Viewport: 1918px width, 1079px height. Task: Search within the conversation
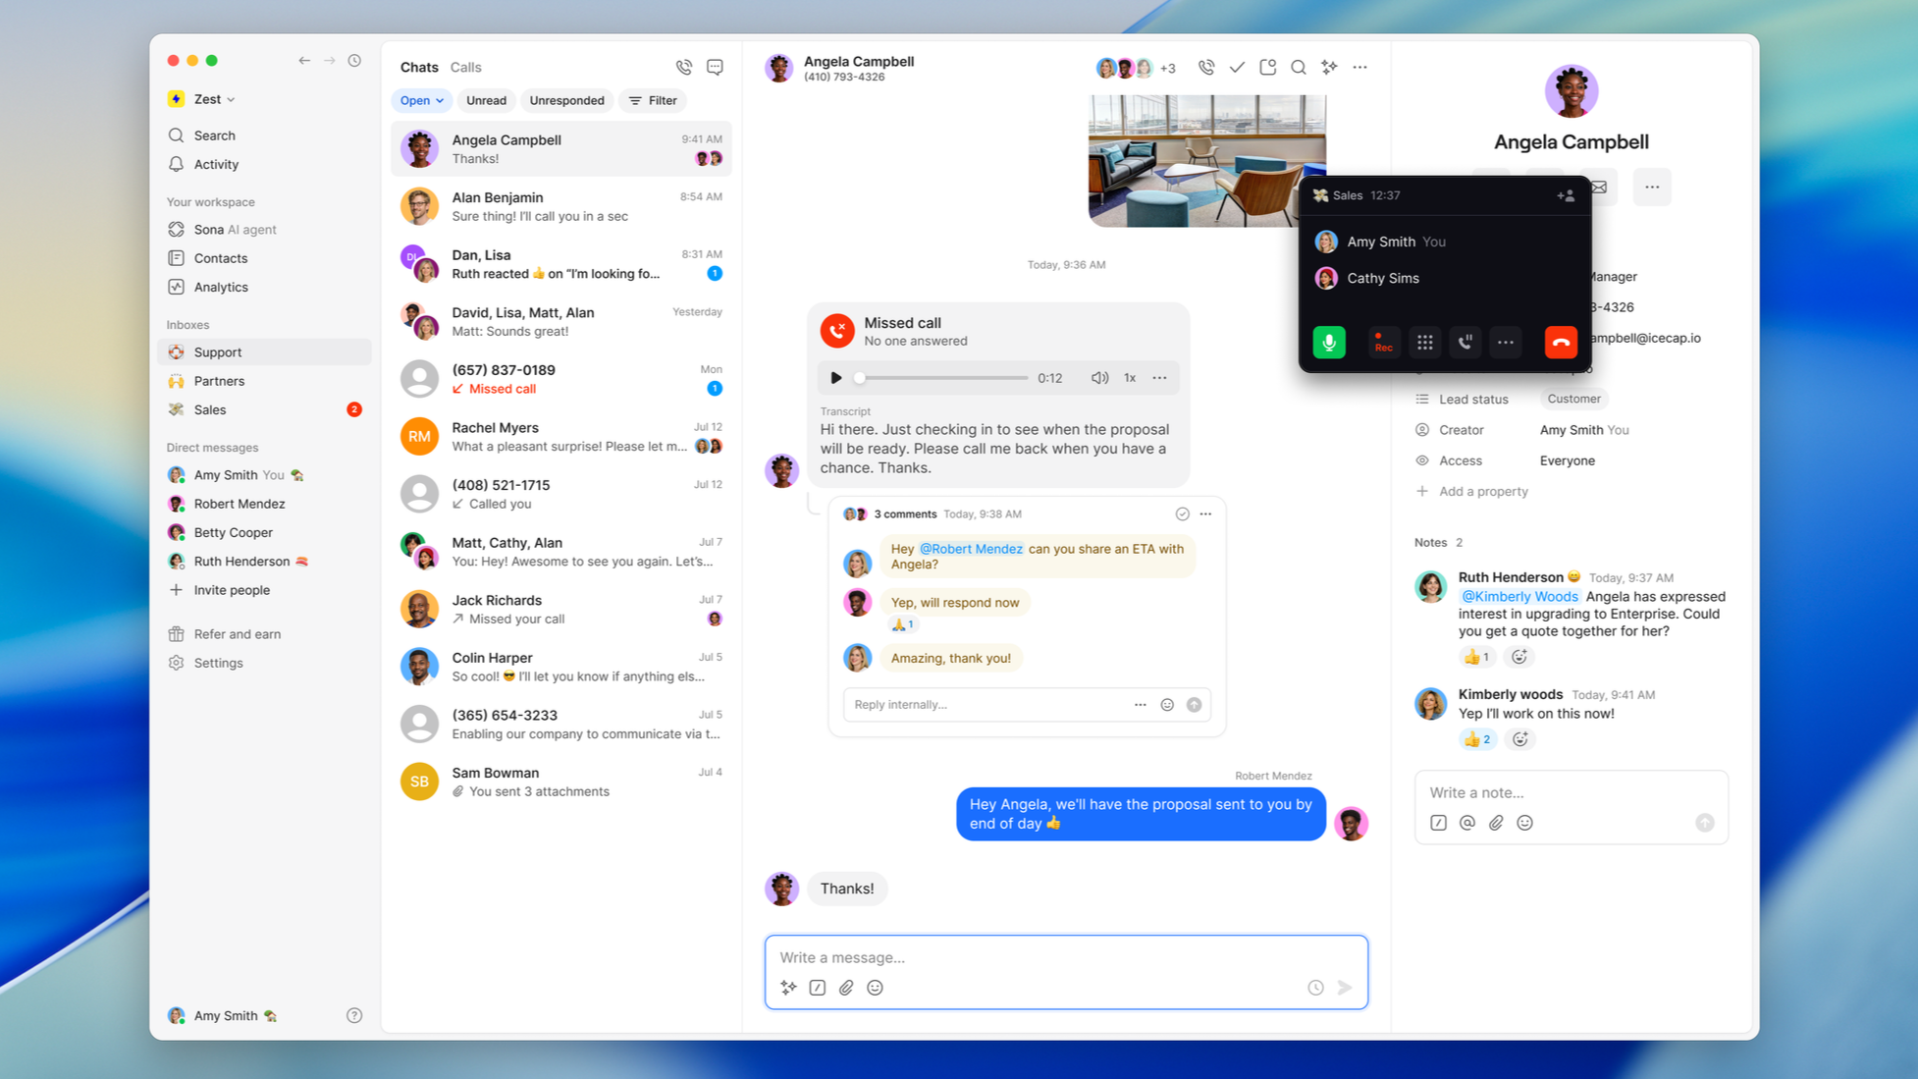pos(1298,68)
